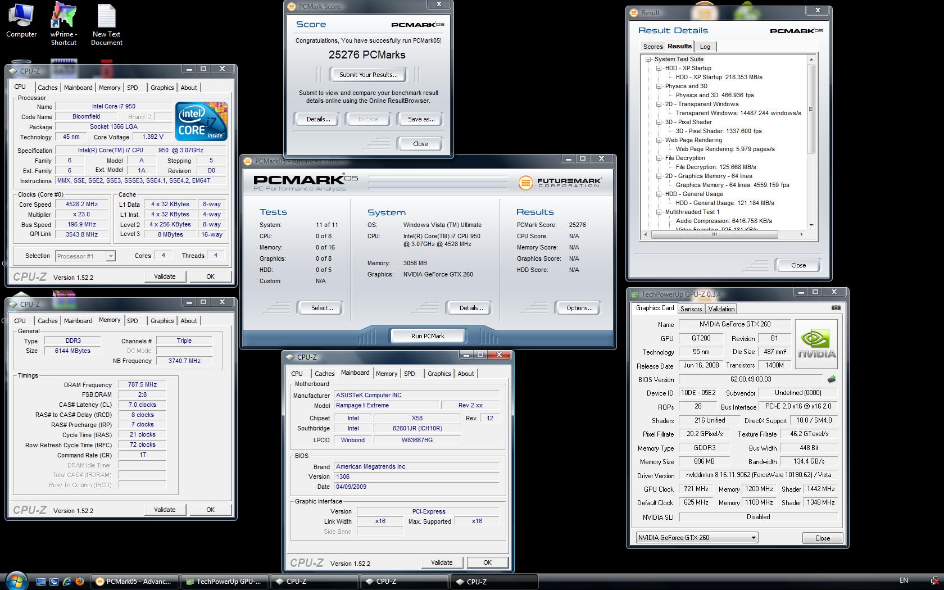Open Memory tab in top CPU-Z window

coord(110,88)
